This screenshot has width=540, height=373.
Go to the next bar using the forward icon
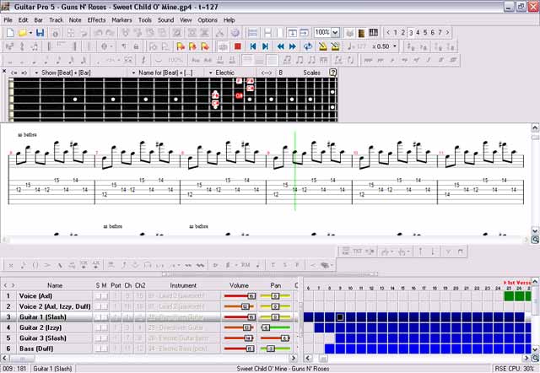click(293, 46)
